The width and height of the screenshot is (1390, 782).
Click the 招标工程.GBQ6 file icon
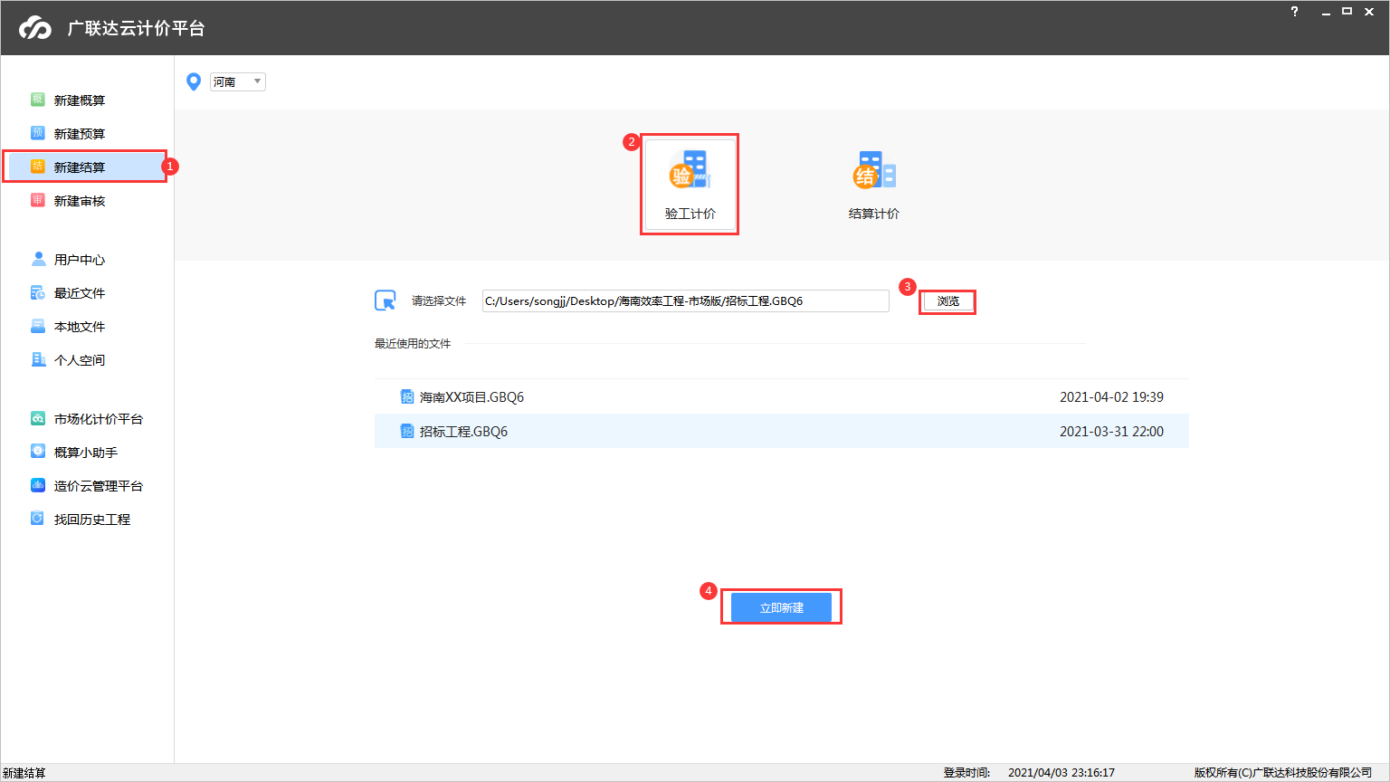pos(407,431)
